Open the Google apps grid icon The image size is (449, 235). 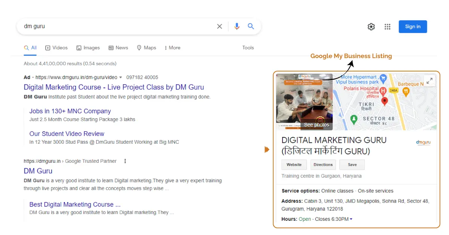(x=387, y=27)
